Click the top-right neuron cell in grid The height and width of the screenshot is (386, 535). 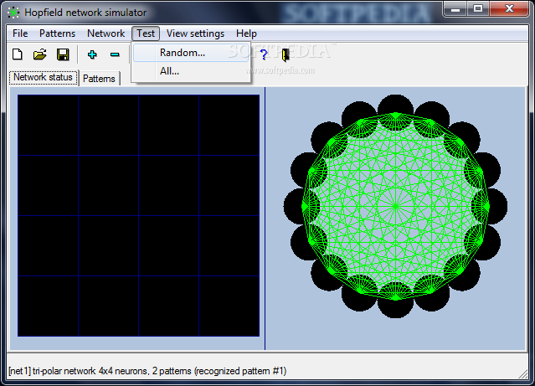229,126
